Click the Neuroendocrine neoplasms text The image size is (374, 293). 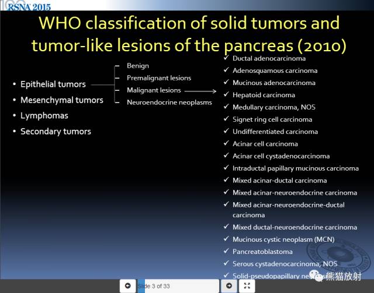[x=169, y=103]
